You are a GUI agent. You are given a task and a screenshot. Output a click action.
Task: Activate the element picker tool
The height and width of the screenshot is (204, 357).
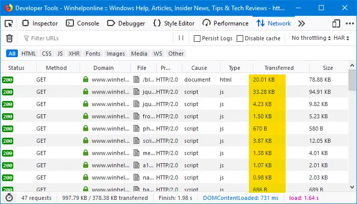pos(9,23)
